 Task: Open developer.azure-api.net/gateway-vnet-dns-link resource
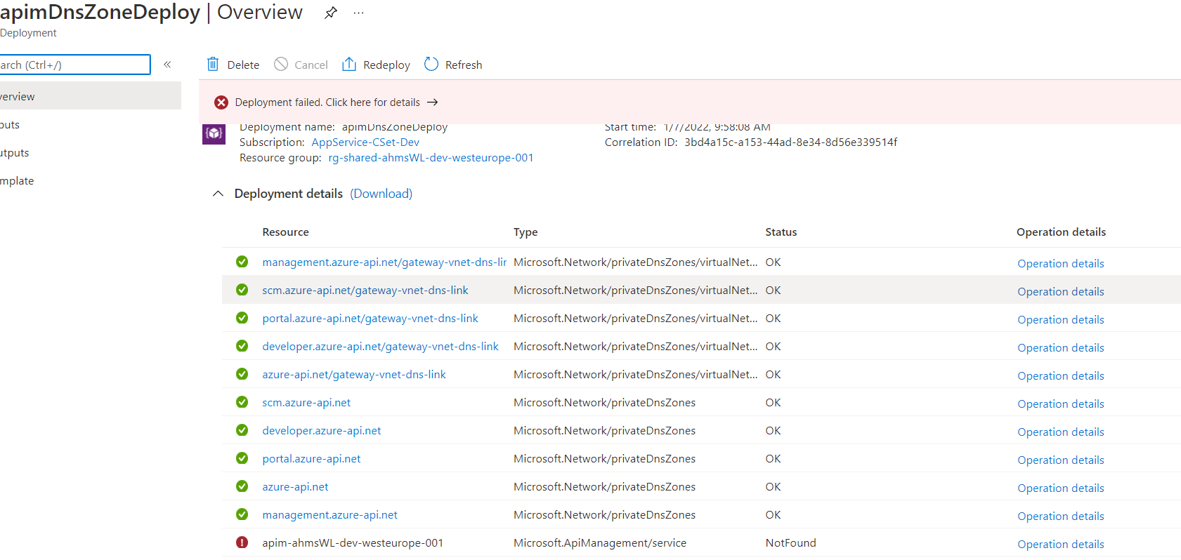[380, 346]
